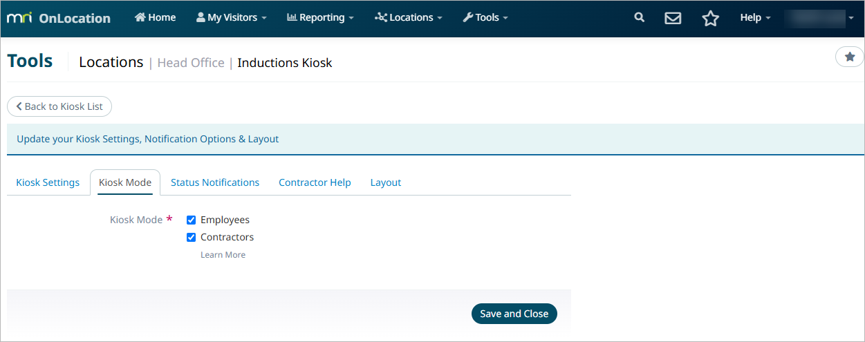Open the Help dropdown menu
The width and height of the screenshot is (865, 342).
[755, 17]
